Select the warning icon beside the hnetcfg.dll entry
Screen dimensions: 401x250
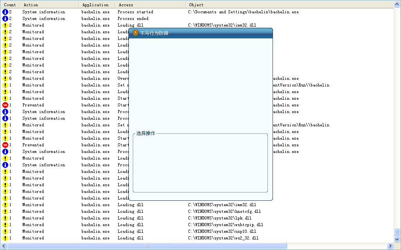[x=5, y=212]
